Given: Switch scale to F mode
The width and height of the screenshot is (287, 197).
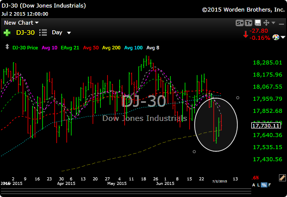Looking at the screenshot, I should pos(269,185).
